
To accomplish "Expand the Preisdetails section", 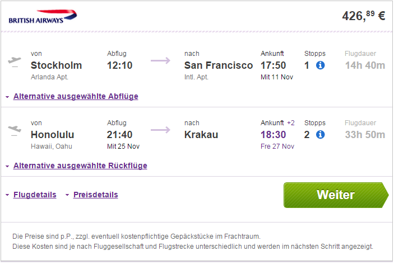I will pos(95,195).
